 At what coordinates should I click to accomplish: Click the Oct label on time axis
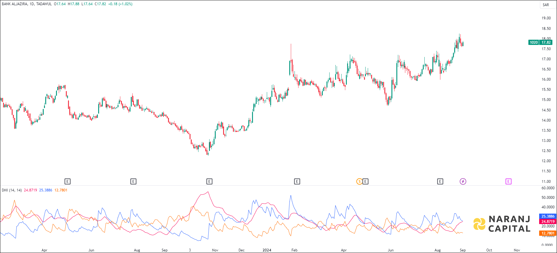489,250
